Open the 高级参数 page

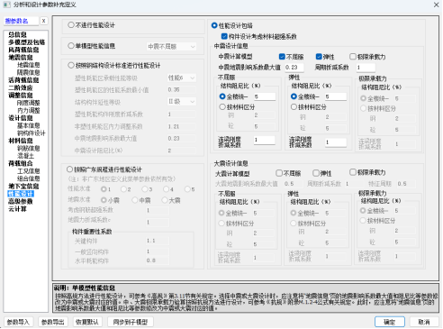coord(21,201)
